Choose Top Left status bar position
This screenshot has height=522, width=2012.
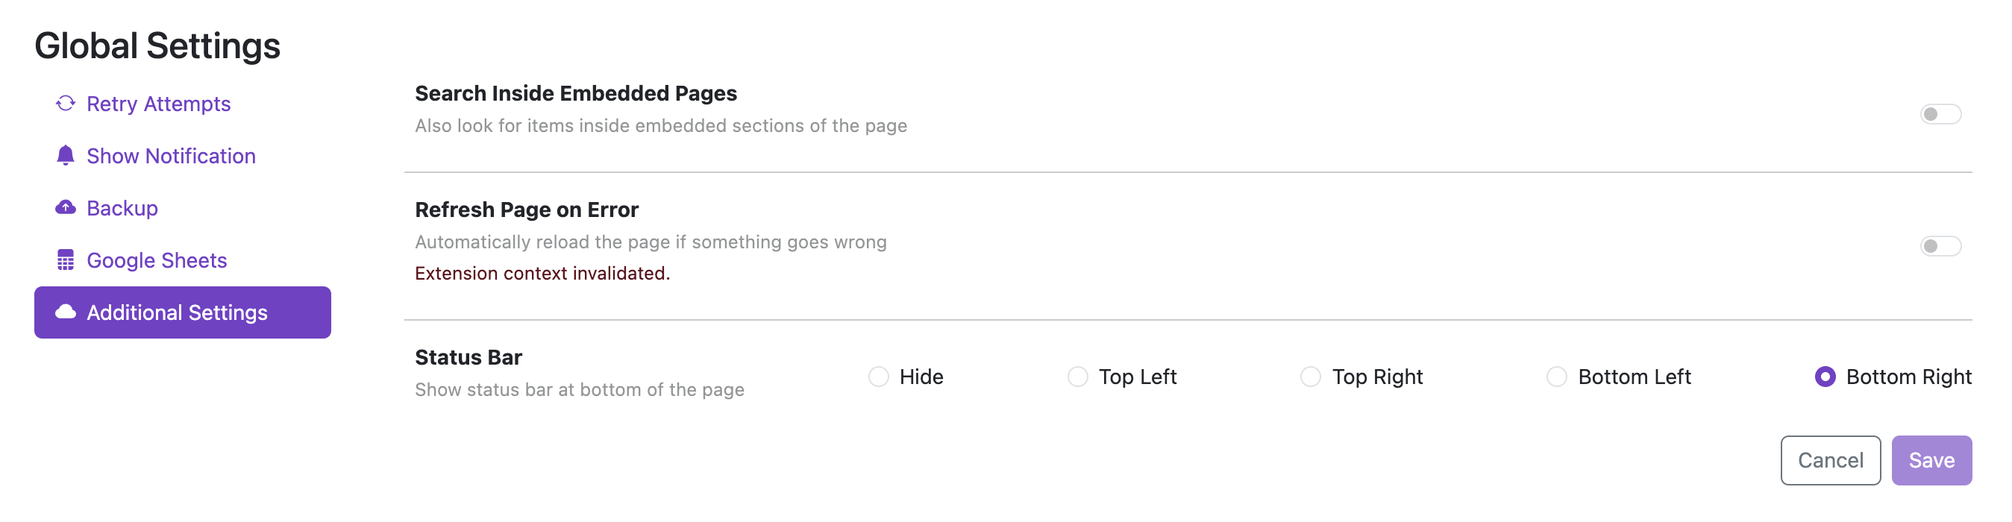coord(1078,377)
